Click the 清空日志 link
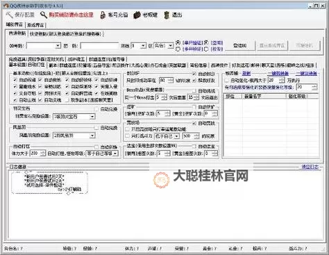 click(310, 167)
